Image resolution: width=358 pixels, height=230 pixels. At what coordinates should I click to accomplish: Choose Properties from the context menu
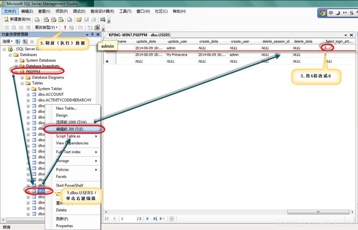click(x=73, y=226)
